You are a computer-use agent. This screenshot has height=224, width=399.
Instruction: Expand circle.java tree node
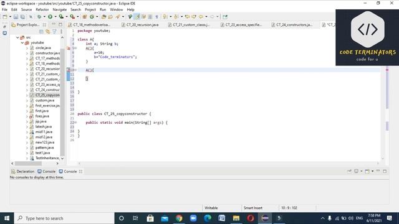[27, 48]
